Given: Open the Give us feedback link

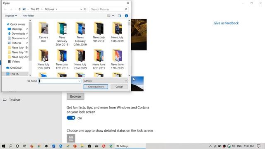Looking at the screenshot, I should click(x=226, y=23).
